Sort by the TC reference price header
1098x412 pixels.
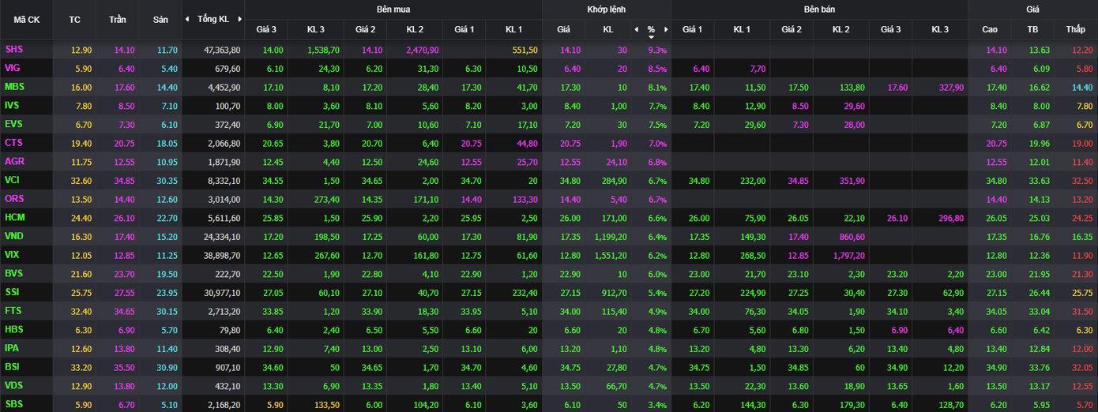(75, 20)
